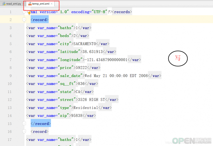Click the price value 59222

(81, 68)
